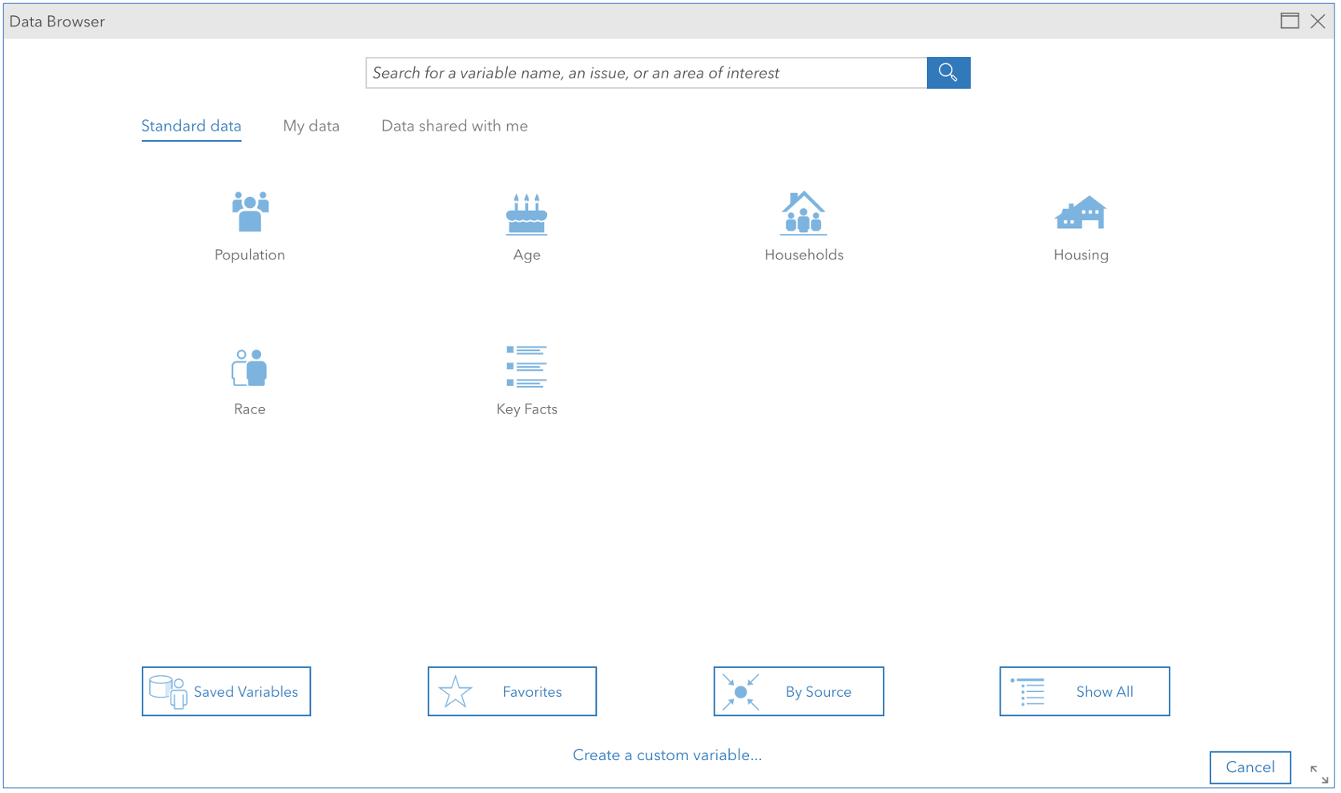
Task: Click Create a custom variable link
Action: (x=667, y=755)
